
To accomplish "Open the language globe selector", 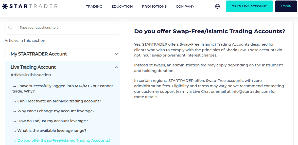I will pos(217,6).
